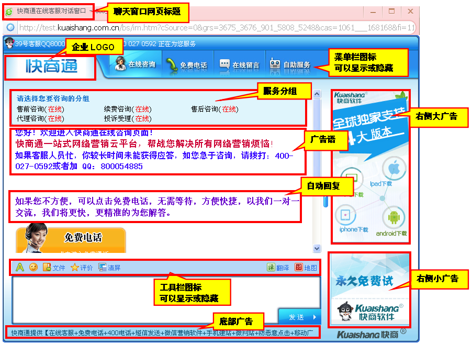Click the 文件 file transfer icon
Image resolution: width=472 pixels, height=343 pixels.
(47, 267)
